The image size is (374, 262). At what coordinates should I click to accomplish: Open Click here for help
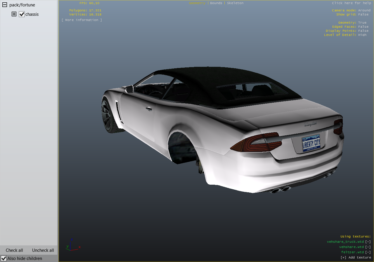point(352,3)
